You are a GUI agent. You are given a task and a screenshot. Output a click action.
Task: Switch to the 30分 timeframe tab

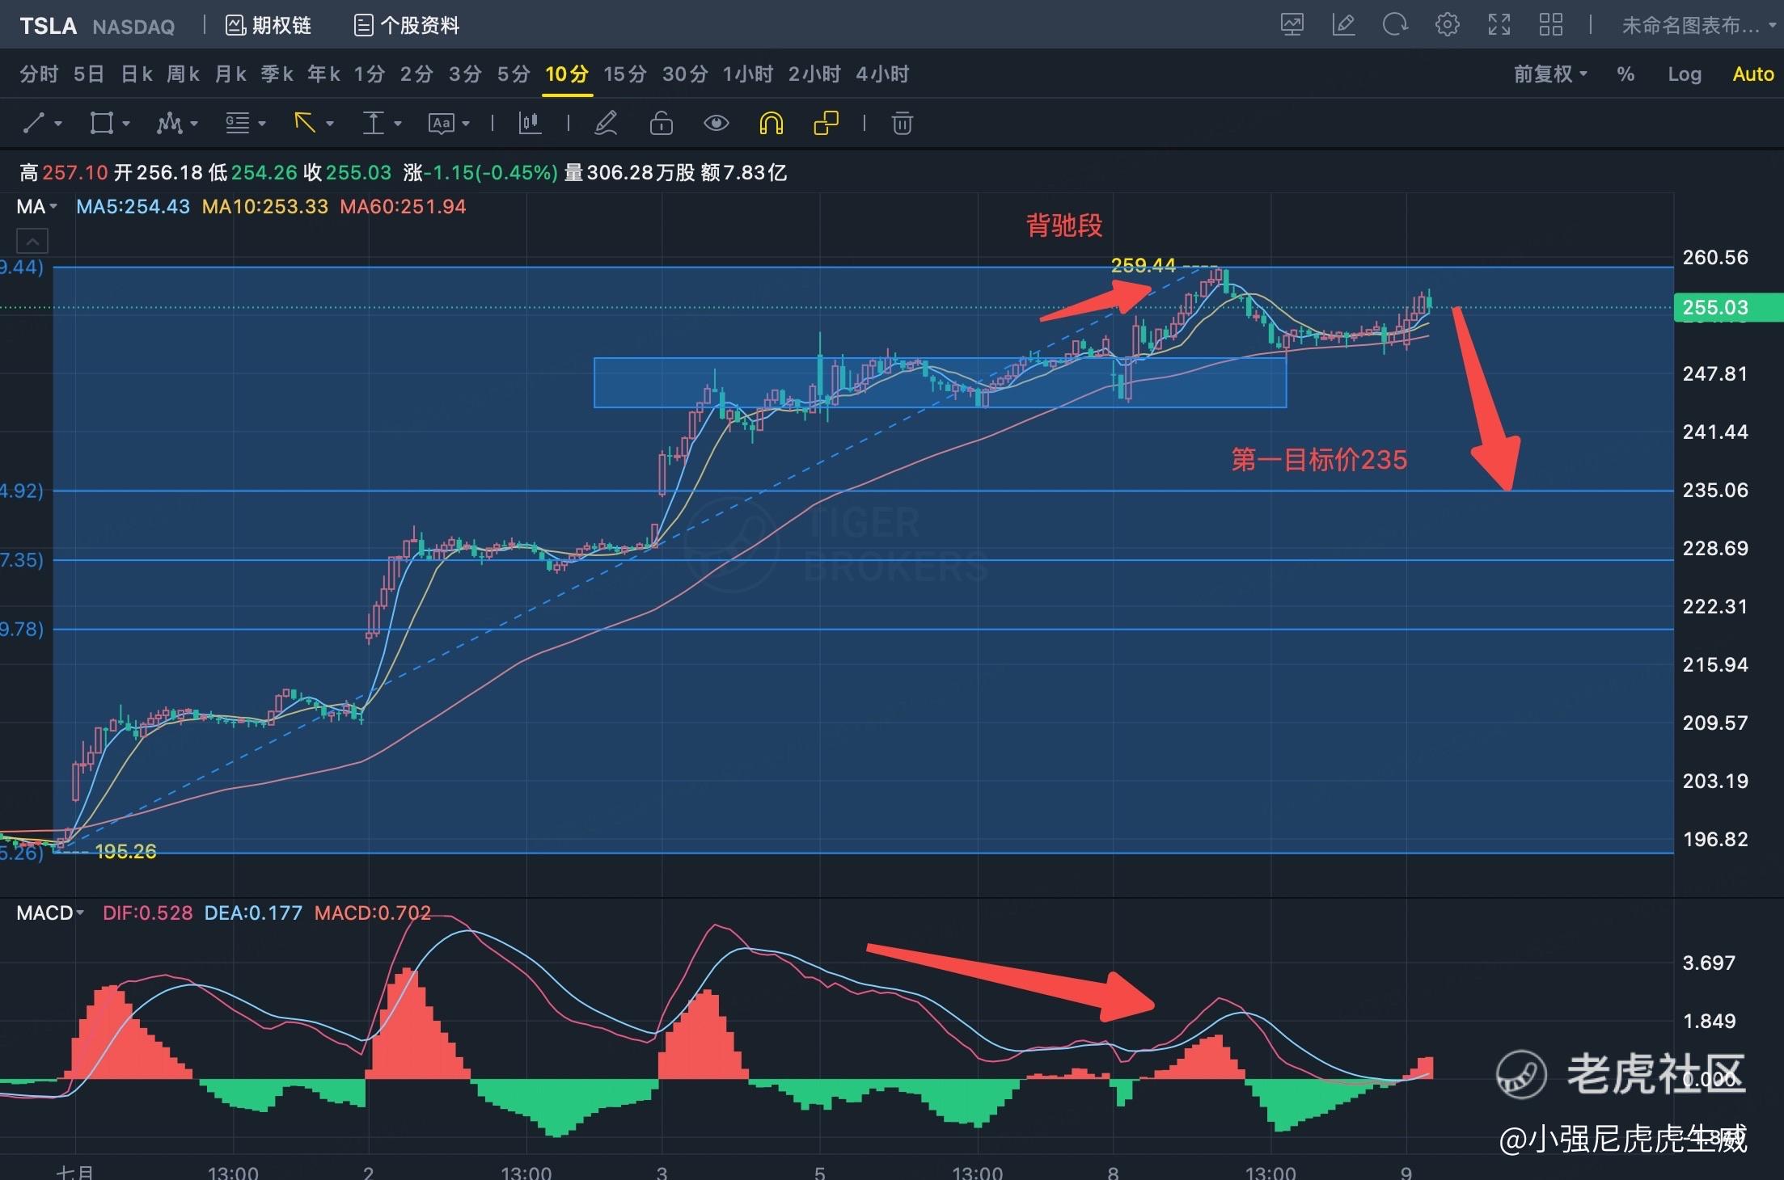click(684, 74)
